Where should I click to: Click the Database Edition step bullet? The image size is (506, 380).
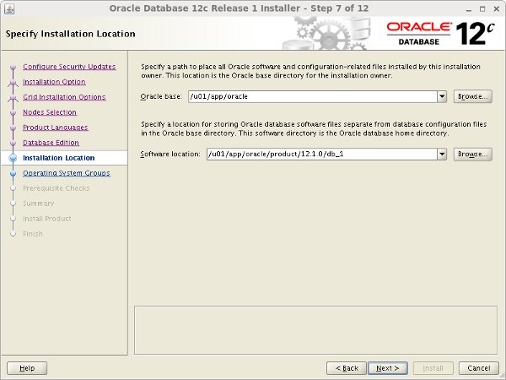13,143
